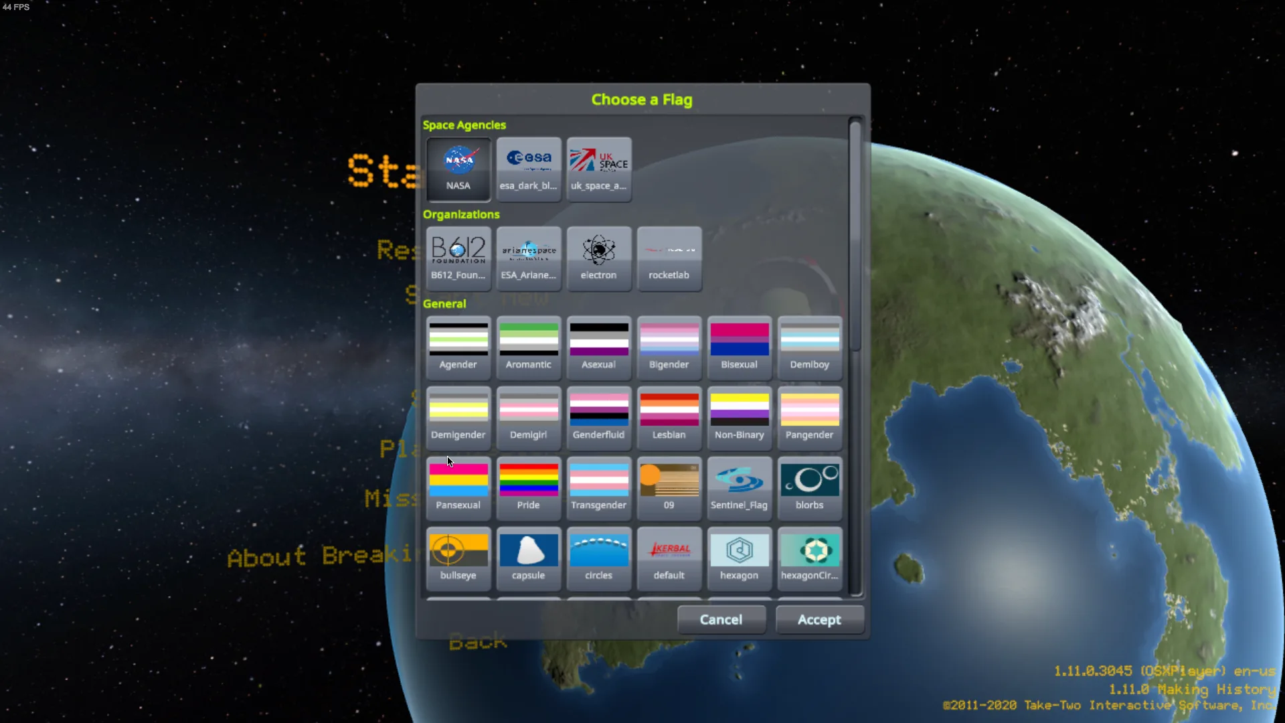
Task: Select the Sentinel_Flag
Action: 740,489
